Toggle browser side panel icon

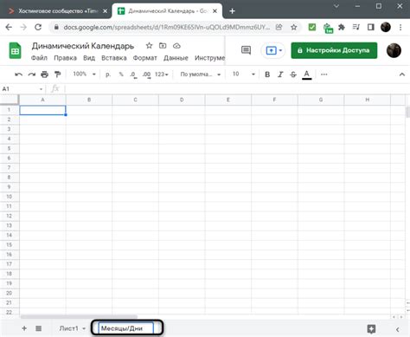[x=371, y=27]
